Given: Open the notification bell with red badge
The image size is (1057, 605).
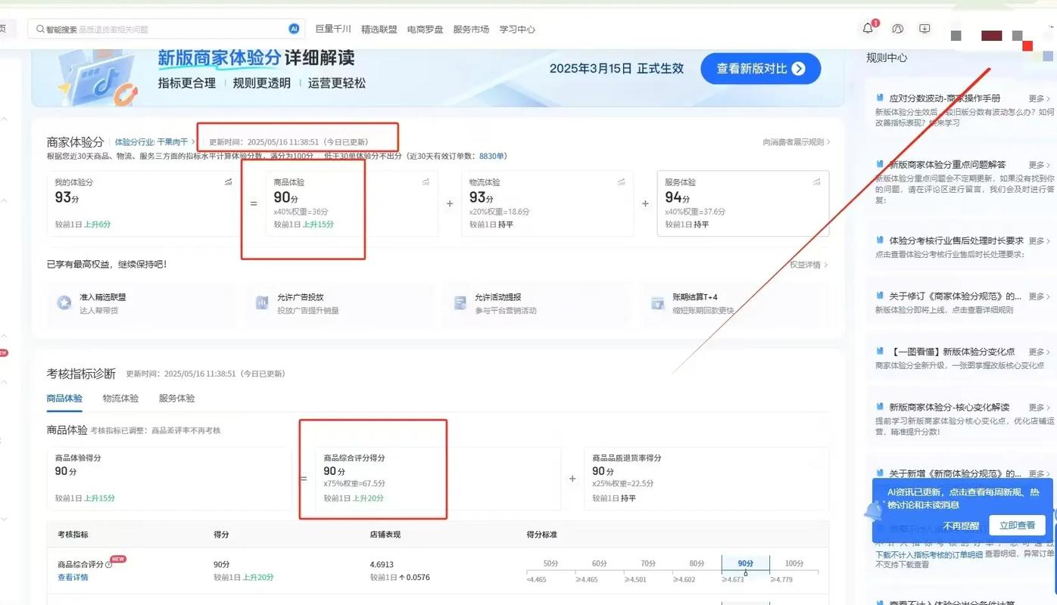Looking at the screenshot, I should (x=868, y=29).
